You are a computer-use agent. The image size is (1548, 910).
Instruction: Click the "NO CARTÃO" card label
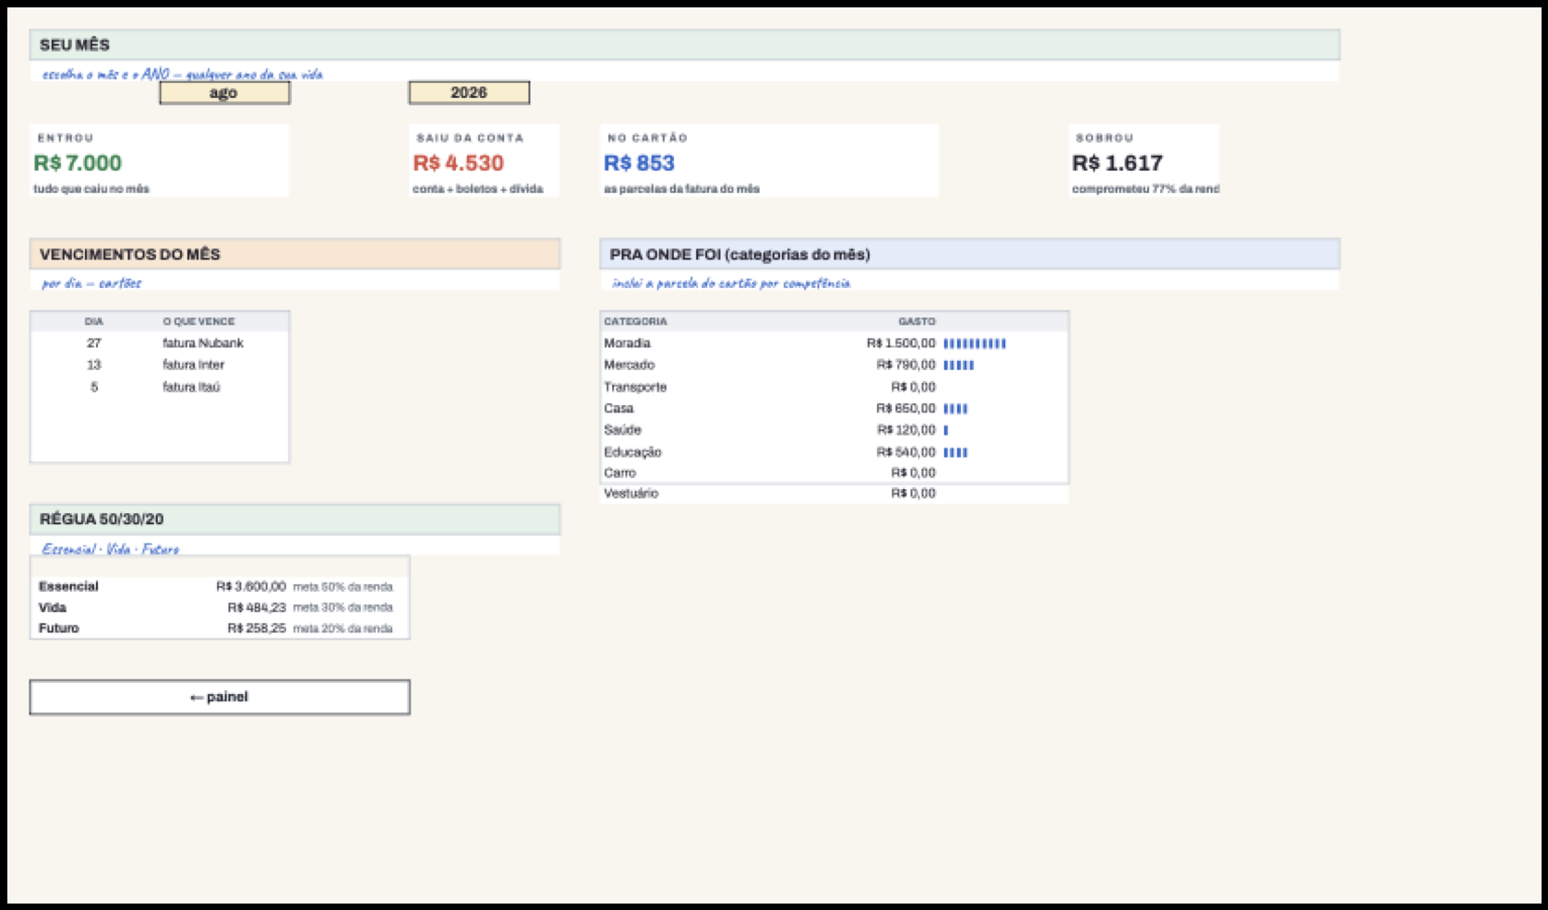click(x=647, y=138)
